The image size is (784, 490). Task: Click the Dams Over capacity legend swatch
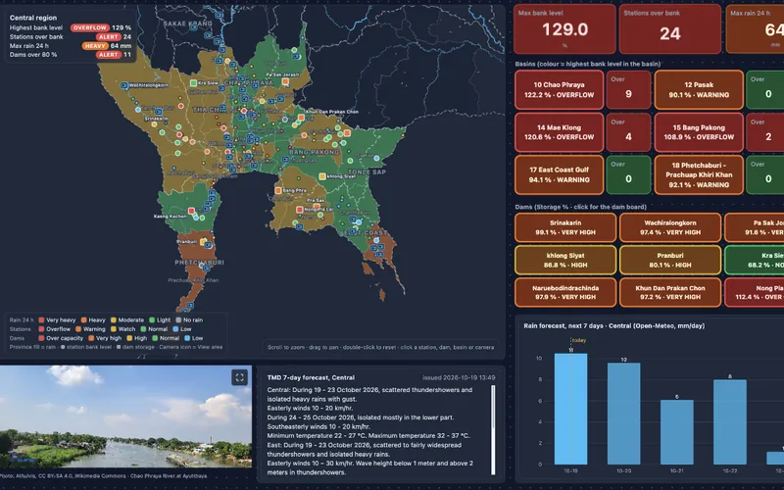[x=41, y=338]
